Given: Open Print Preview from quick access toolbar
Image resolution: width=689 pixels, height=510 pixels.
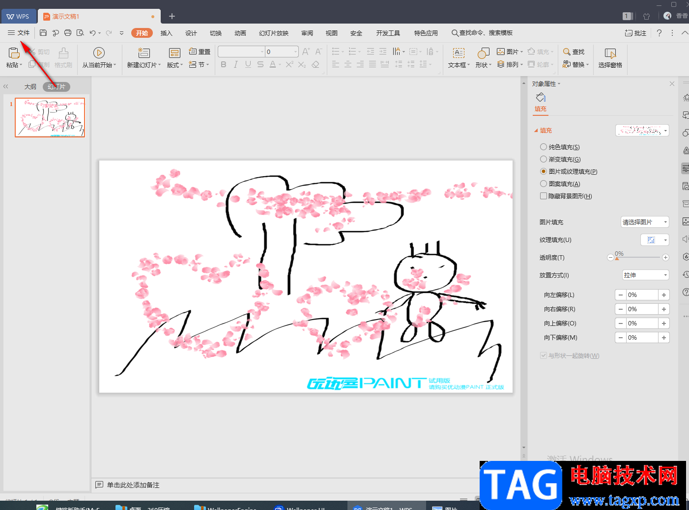Looking at the screenshot, I should click(80, 33).
